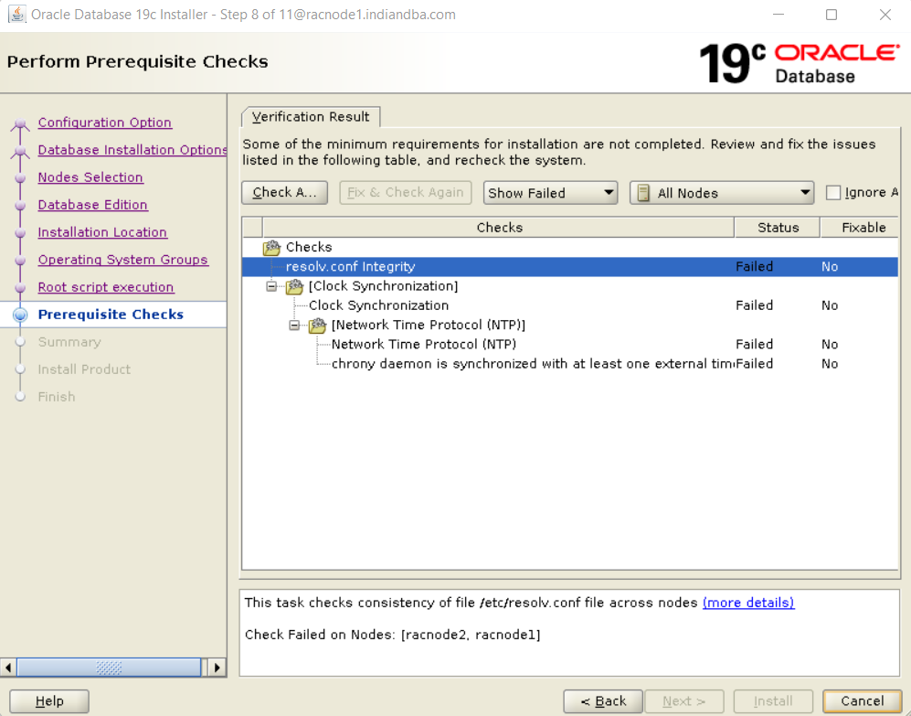Click the Help button
The height and width of the screenshot is (716, 911).
(49, 700)
